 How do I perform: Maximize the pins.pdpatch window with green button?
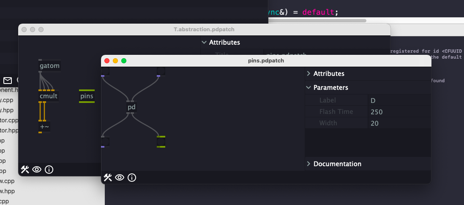[124, 61]
